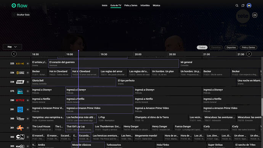Open Pelis y Series menu
263x148 pixels.
click(x=131, y=5)
